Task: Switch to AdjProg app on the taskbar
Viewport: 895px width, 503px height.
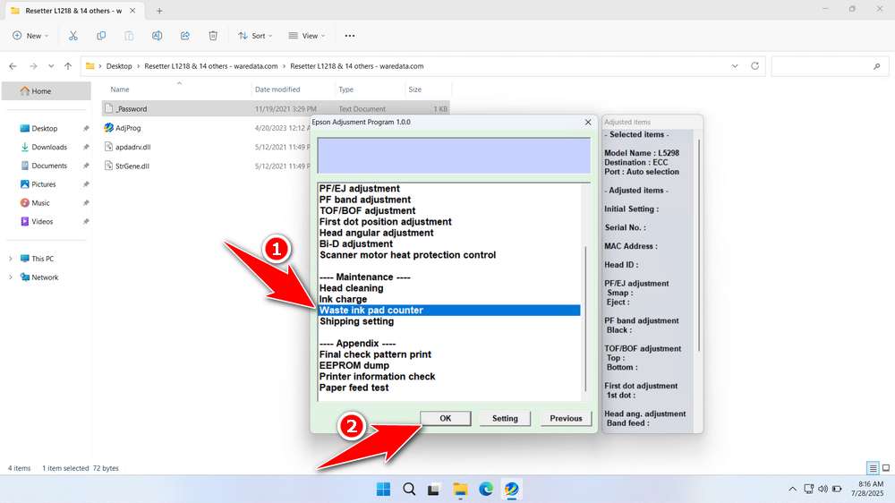Action: [x=511, y=489]
